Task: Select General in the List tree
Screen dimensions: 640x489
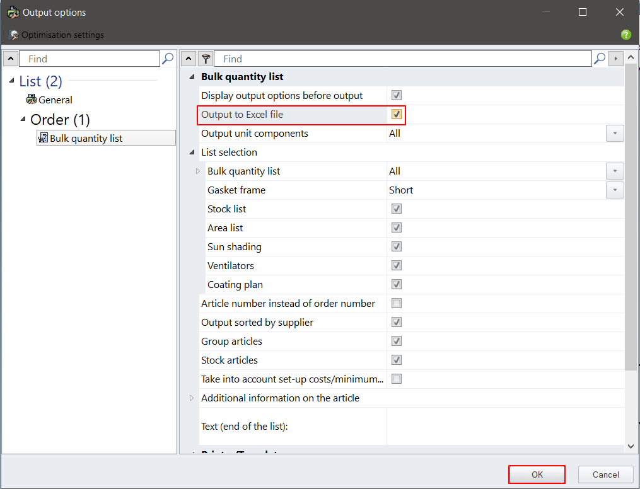Action: [55, 100]
